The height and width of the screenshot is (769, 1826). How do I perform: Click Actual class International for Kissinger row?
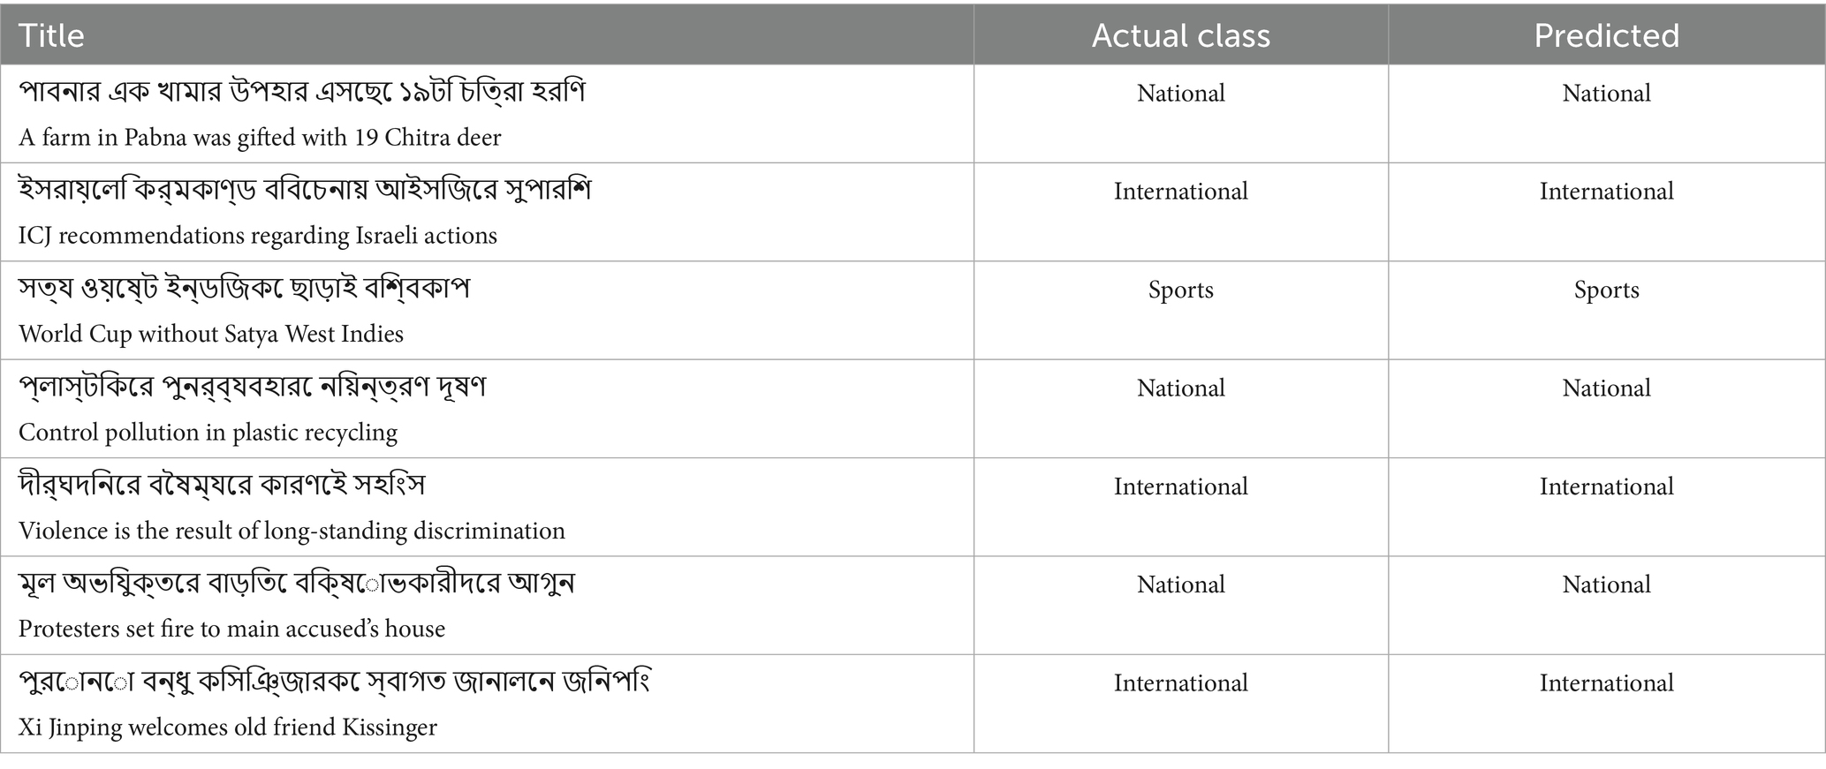click(1180, 682)
